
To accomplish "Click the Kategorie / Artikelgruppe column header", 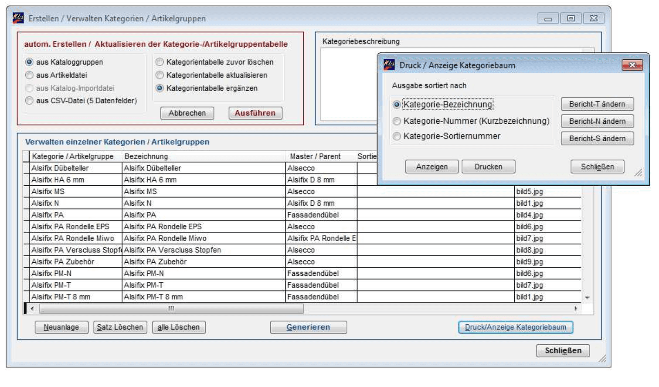I will pyautogui.click(x=75, y=156).
